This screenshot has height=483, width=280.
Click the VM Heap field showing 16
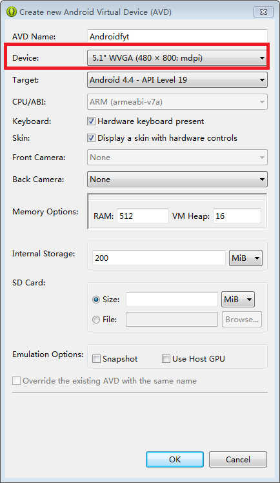click(x=237, y=216)
